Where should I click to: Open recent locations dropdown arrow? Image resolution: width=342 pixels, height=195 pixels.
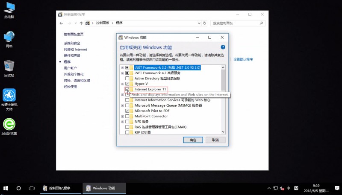(x=76, y=23)
